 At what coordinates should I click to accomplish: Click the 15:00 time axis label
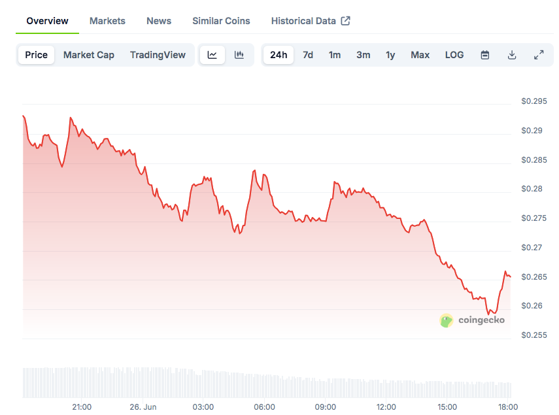point(447,407)
